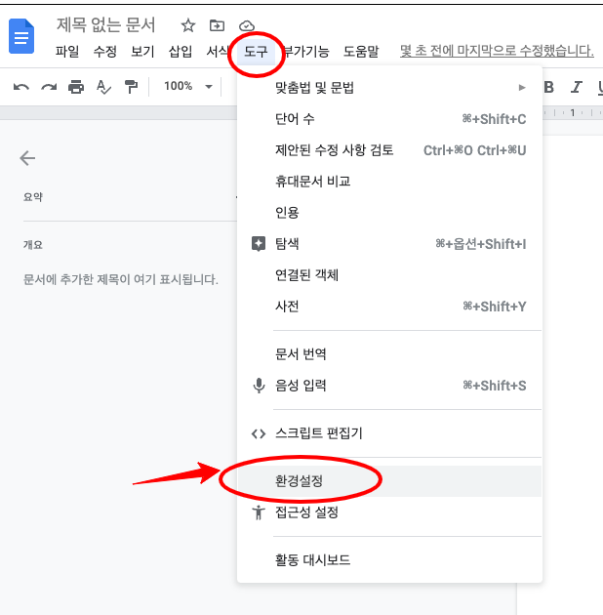Click the undo arrow icon
The height and width of the screenshot is (615, 603).
[21, 87]
